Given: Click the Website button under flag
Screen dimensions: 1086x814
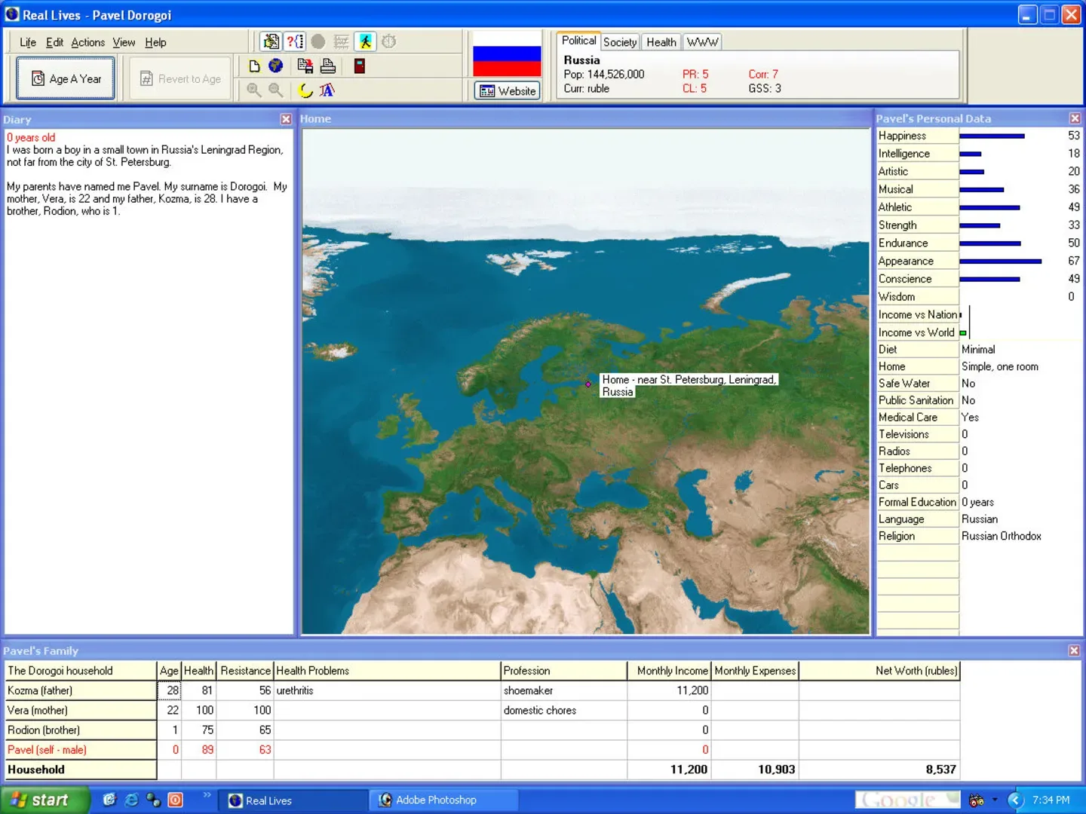Looking at the screenshot, I should [x=508, y=91].
